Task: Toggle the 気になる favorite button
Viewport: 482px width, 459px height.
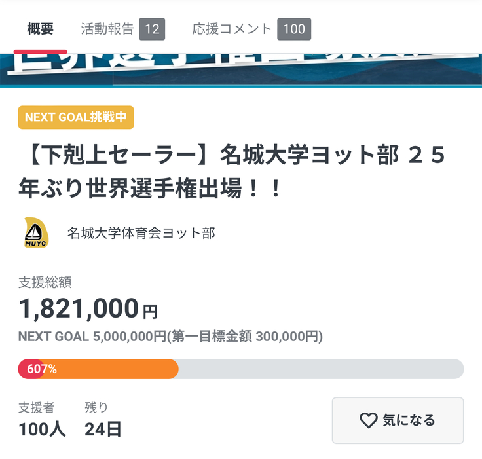Action: click(x=398, y=420)
